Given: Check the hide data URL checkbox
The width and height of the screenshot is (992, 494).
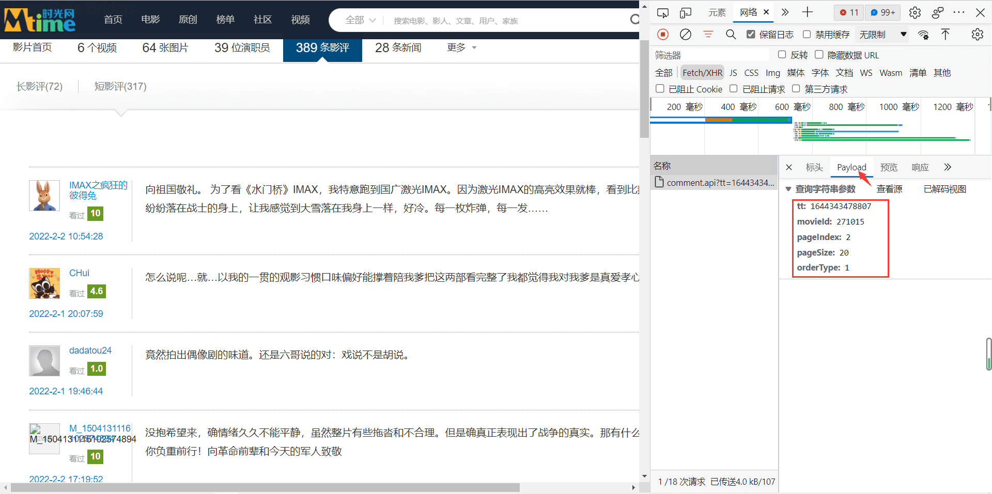Looking at the screenshot, I should click(819, 55).
